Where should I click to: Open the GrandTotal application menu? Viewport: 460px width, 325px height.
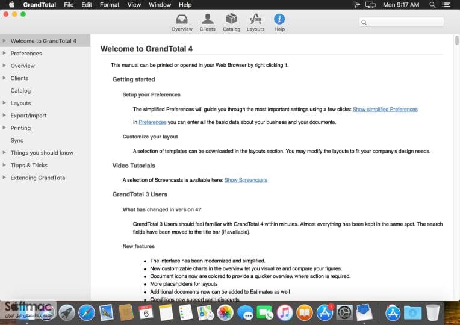tap(39, 5)
